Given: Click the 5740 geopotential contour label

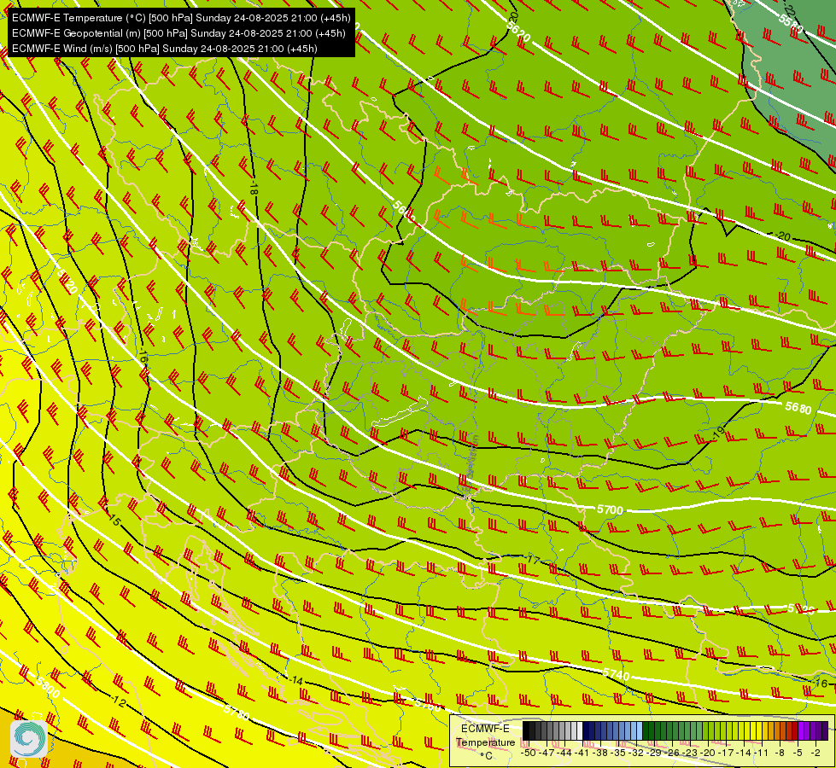Looking at the screenshot, I should 617,674.
